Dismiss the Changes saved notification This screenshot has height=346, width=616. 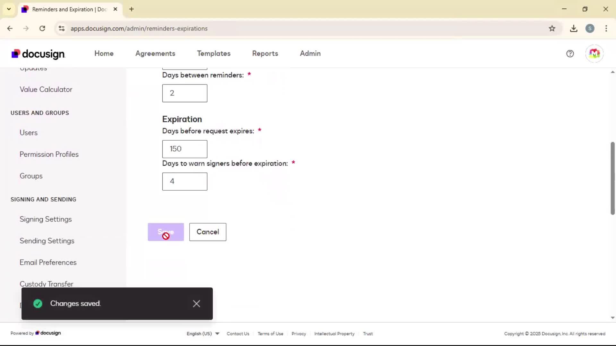[x=196, y=304]
